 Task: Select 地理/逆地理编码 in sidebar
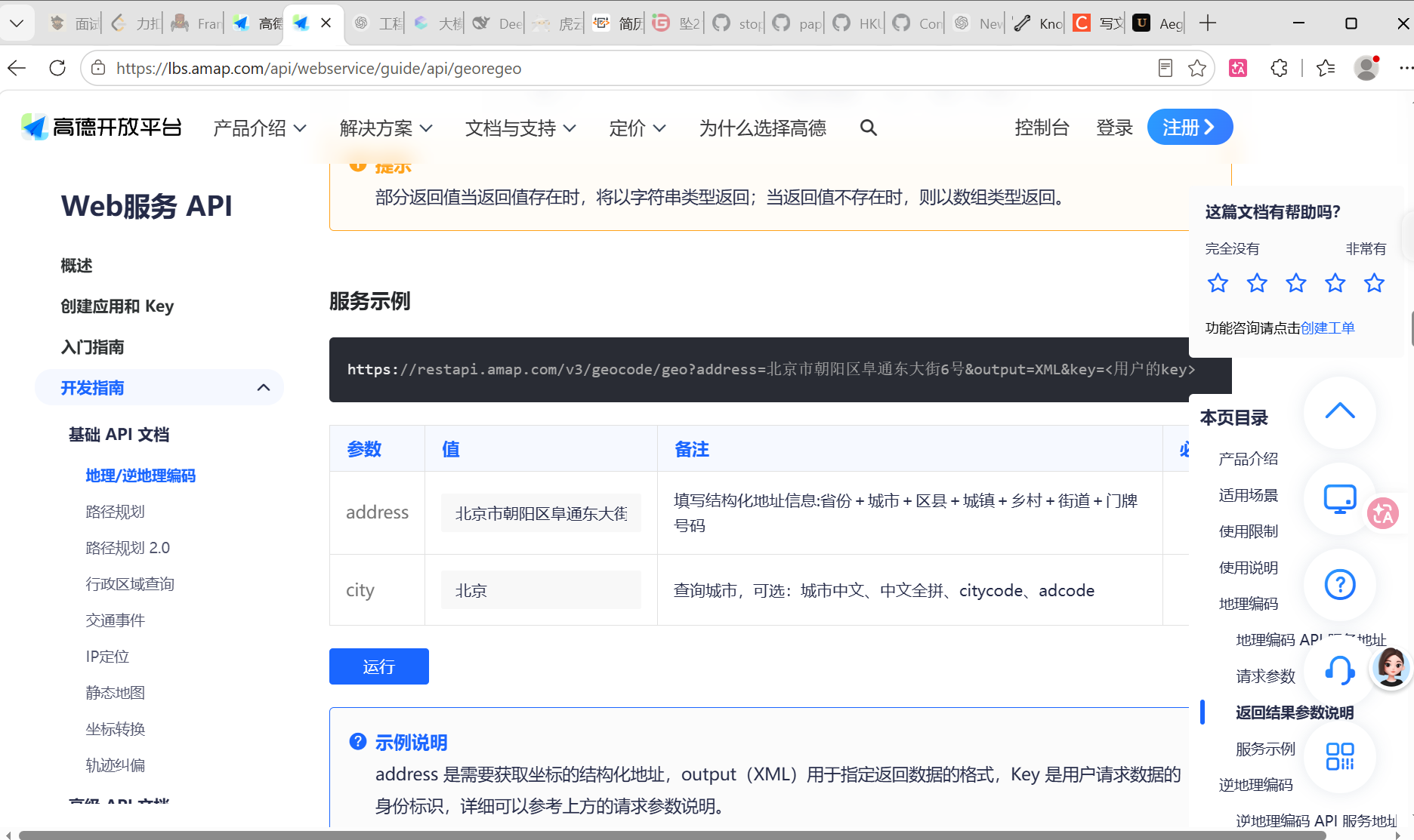pyautogui.click(x=140, y=475)
